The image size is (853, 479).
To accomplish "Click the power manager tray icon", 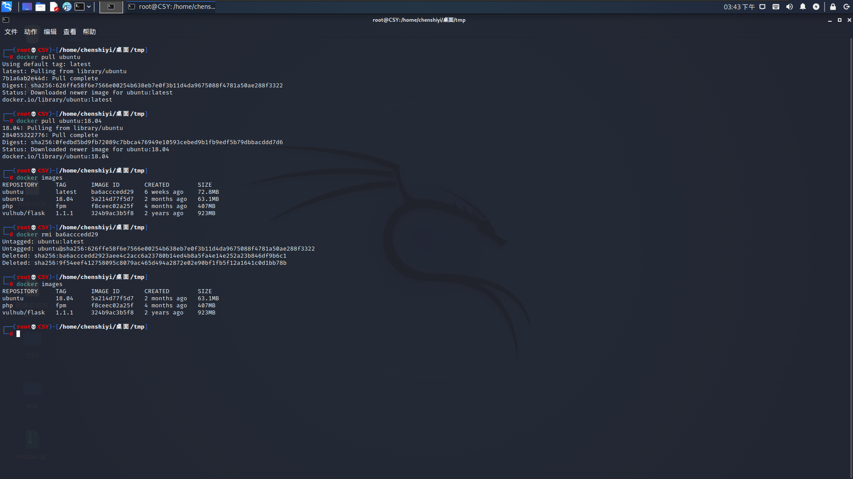I will click(x=816, y=7).
